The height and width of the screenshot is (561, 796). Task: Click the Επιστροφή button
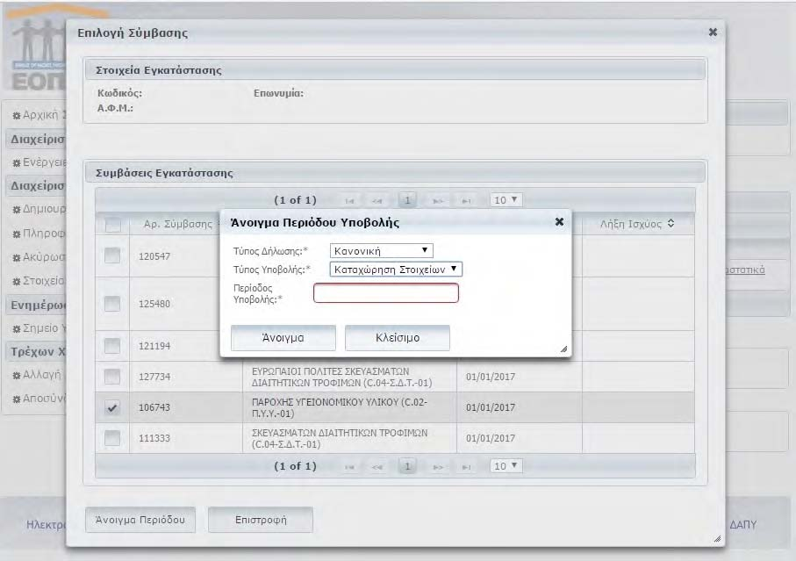261,520
